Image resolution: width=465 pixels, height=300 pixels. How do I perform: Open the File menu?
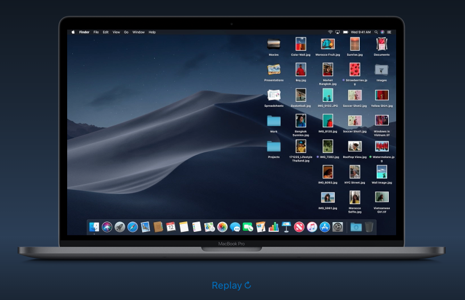coord(96,32)
